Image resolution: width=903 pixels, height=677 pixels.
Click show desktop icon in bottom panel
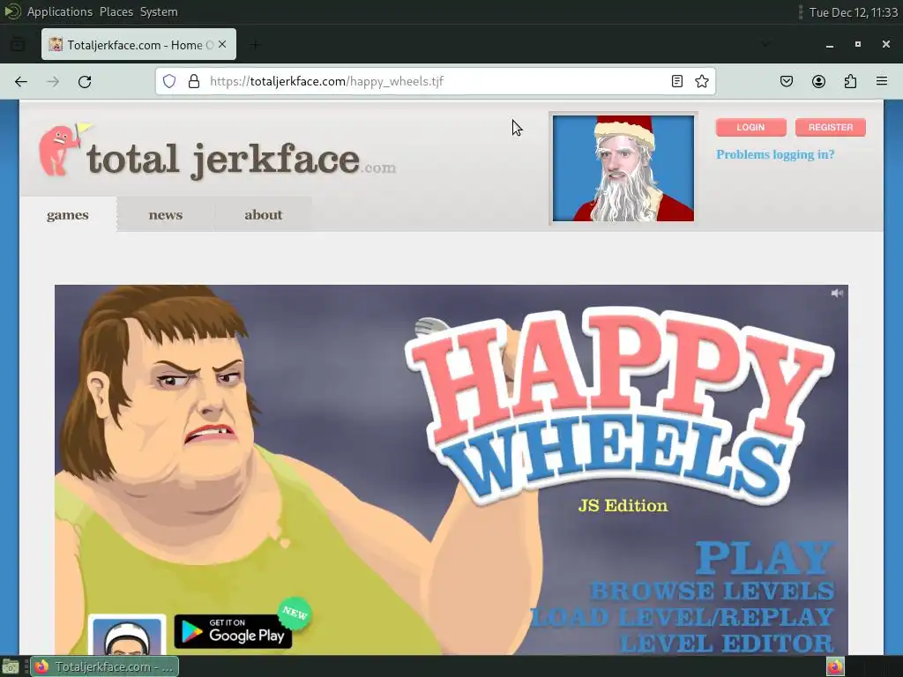pos(11,666)
